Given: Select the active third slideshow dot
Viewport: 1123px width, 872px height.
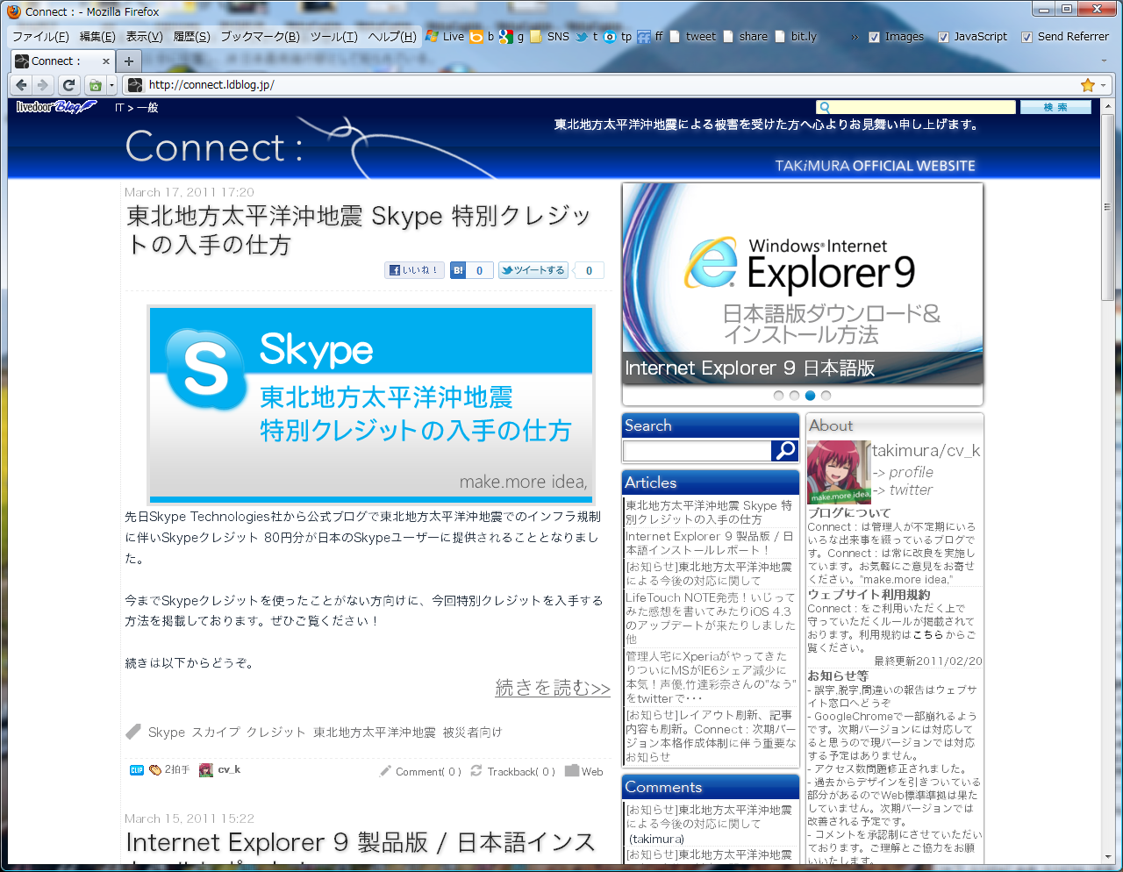Looking at the screenshot, I should (810, 396).
